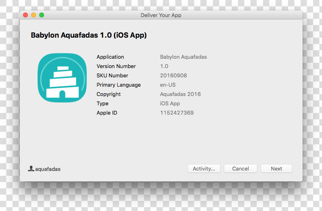Click the Type label
322x211 pixels.
click(103, 104)
